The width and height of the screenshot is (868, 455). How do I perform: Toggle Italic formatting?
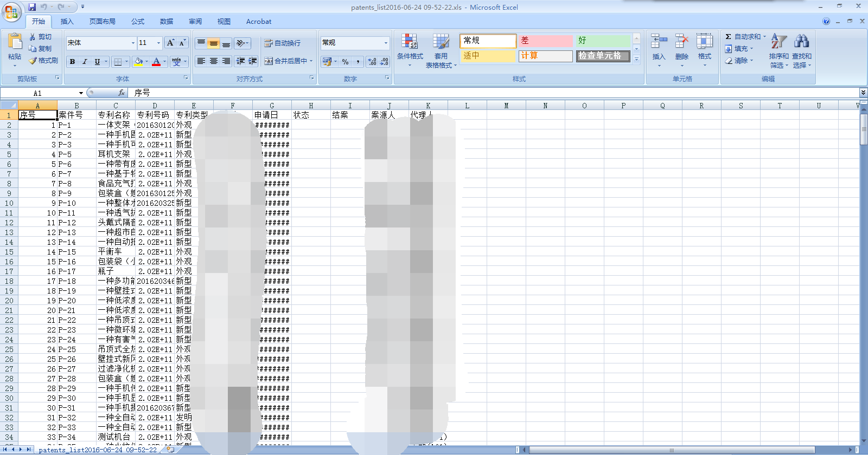coord(85,62)
